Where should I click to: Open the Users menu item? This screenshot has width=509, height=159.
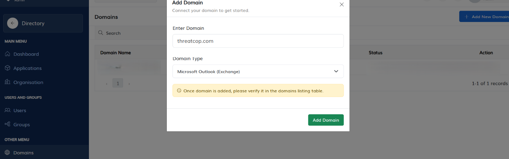pos(20,110)
